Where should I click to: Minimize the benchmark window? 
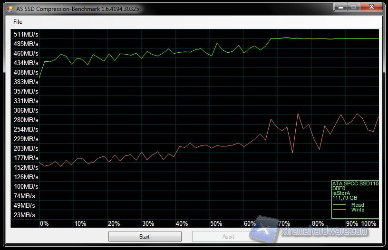[x=340, y=8]
